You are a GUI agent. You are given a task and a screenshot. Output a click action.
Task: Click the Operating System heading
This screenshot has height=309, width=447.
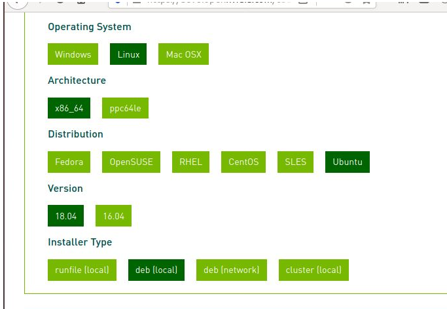(90, 27)
